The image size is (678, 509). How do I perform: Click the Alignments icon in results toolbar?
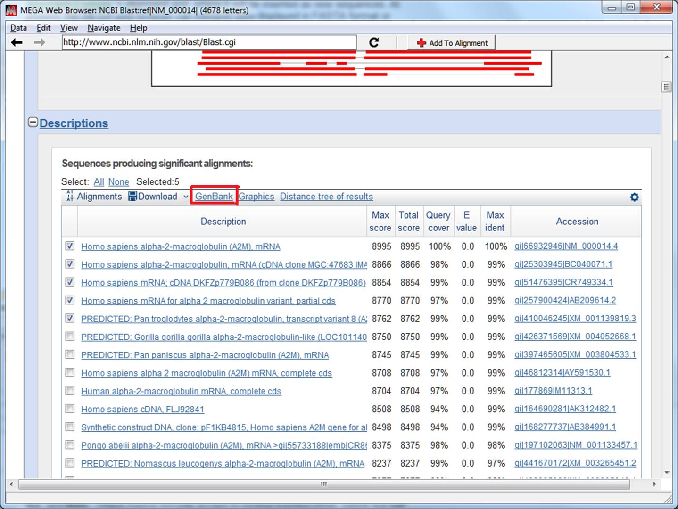click(70, 197)
